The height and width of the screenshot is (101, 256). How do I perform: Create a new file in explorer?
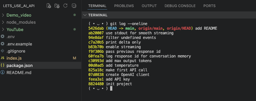[x=49, y=6]
